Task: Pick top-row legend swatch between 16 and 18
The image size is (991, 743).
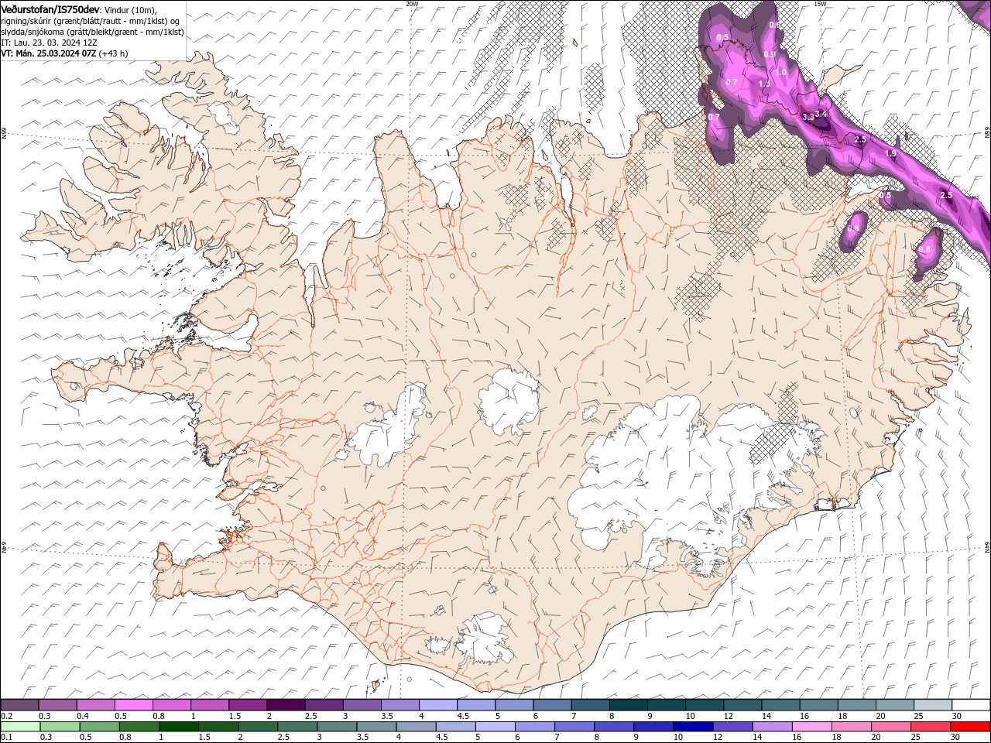Action: point(818,705)
